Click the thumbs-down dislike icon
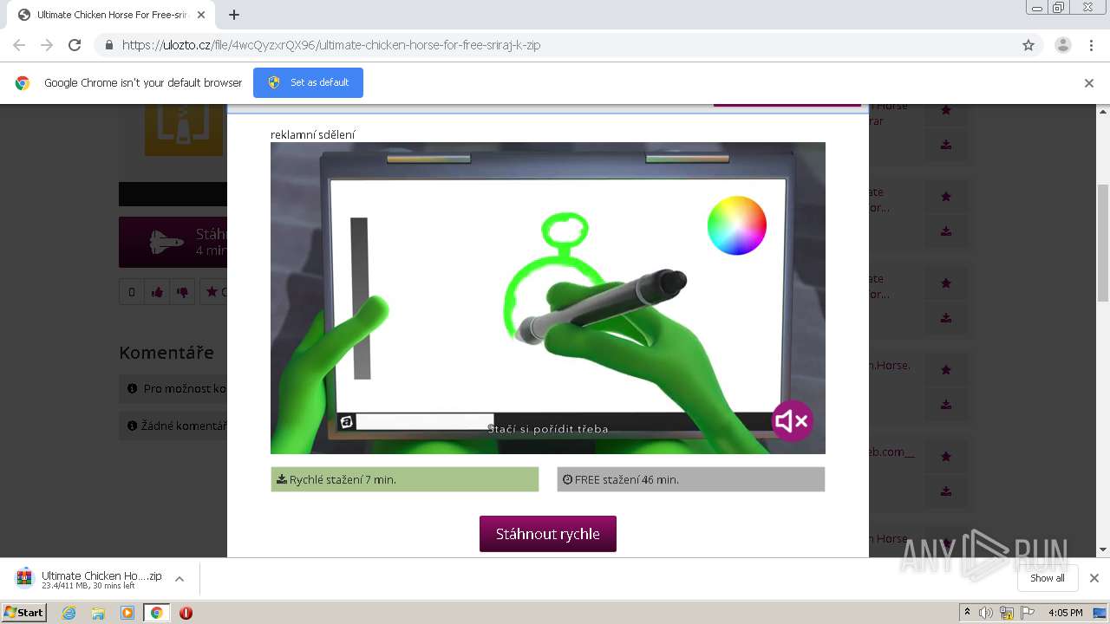1110x624 pixels. point(182,292)
